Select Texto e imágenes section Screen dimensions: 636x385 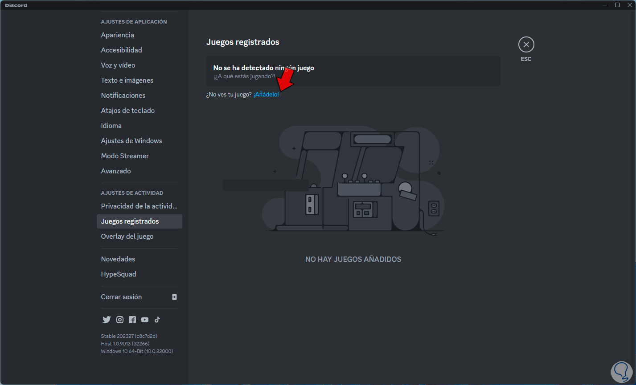tap(139, 80)
